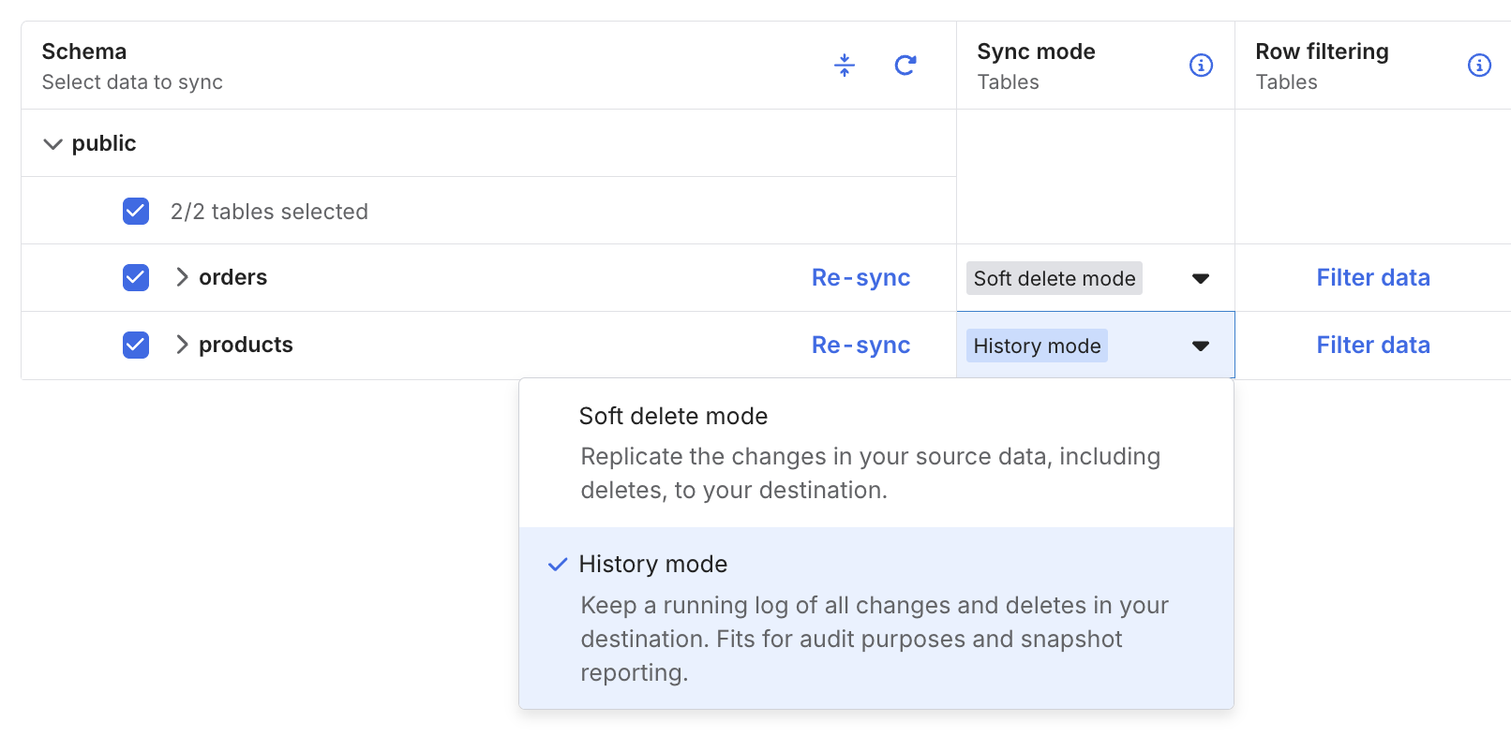1511x736 pixels.
Task: Open the Row filtering info icon
Action: [x=1479, y=65]
